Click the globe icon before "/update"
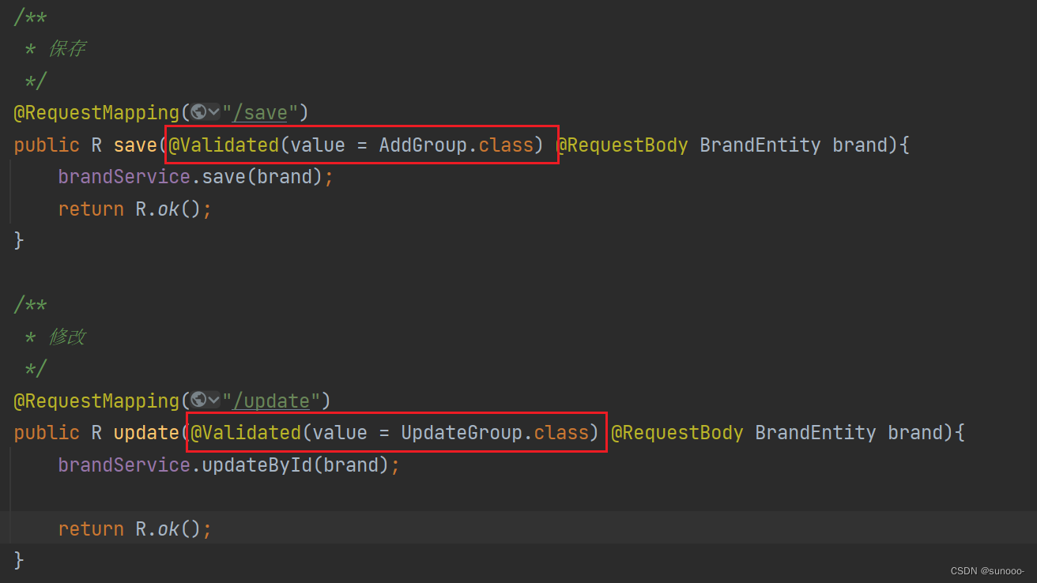1037x583 pixels. pyautogui.click(x=198, y=400)
